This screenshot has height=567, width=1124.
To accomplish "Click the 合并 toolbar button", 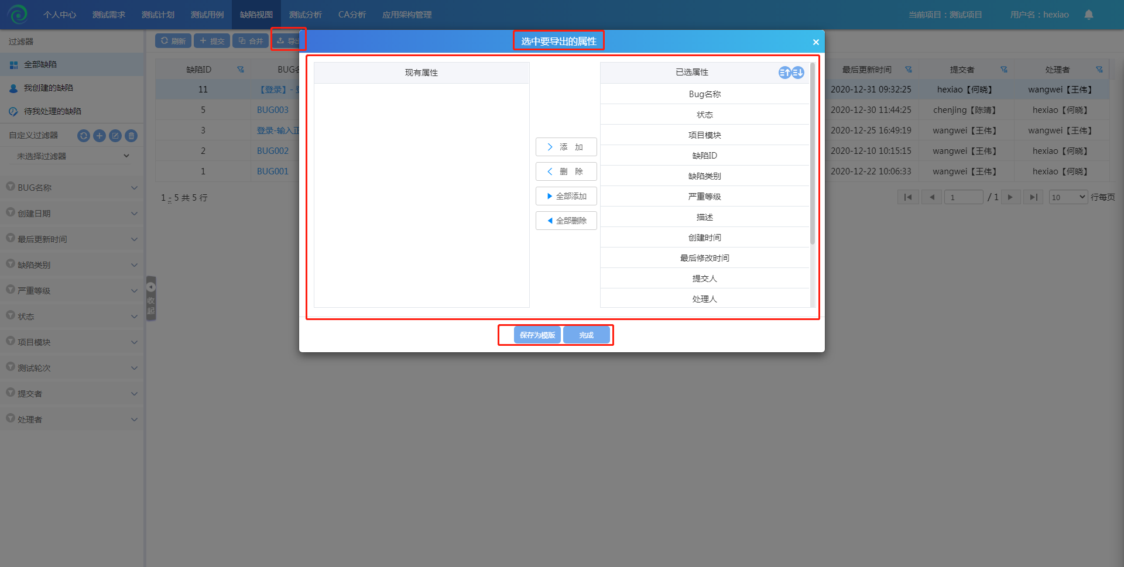I will [x=251, y=41].
